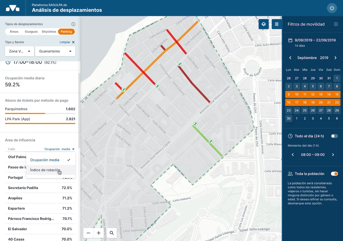Image resolution: width=343 pixels, height=241 pixels.
Task: Zoom out using the map minus control
Action: point(88,233)
